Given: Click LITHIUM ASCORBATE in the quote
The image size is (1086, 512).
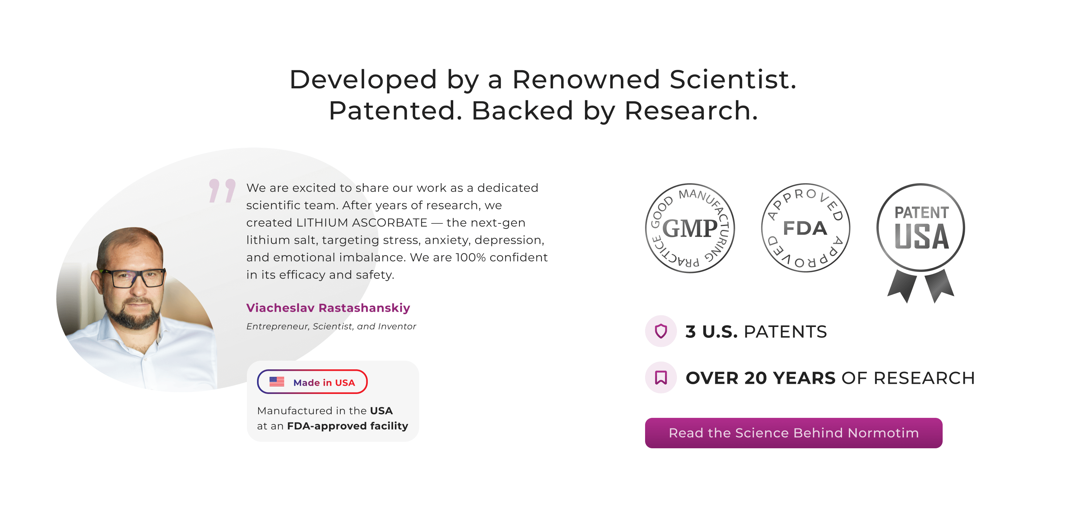Looking at the screenshot, I should click(362, 223).
